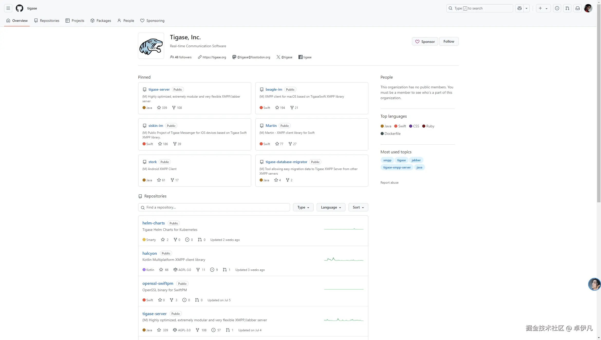
Task: View the 194 stargazers of beagle-im
Action: [x=280, y=108]
